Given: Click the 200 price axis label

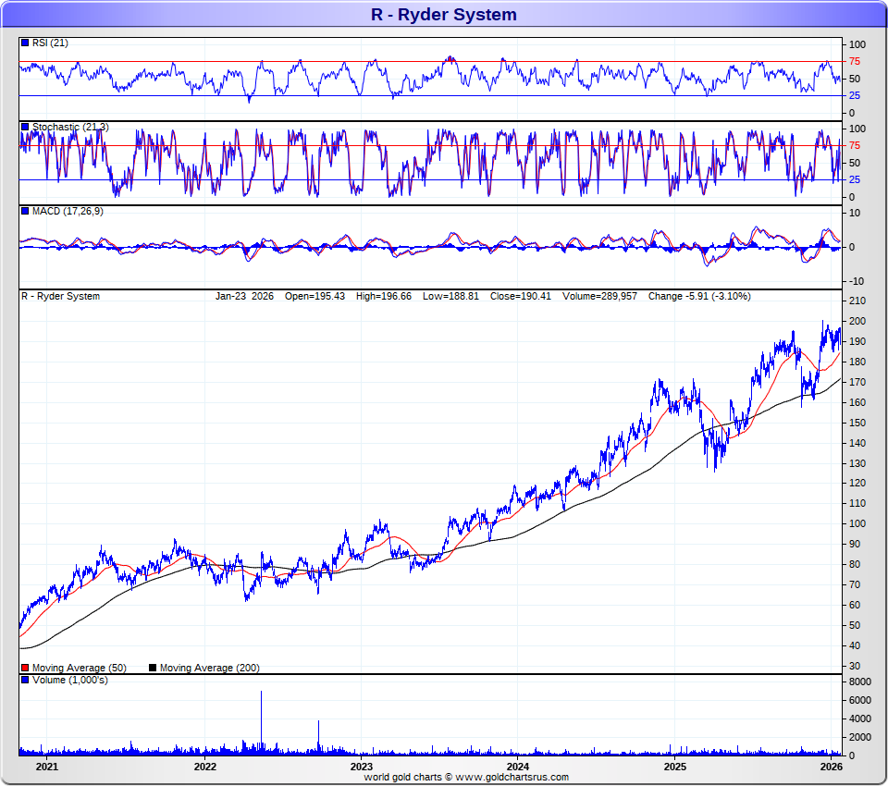Looking at the screenshot, I should point(857,321).
